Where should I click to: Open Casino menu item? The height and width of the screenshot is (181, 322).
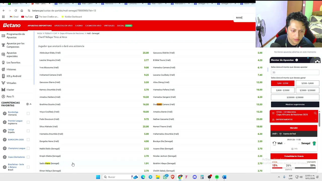(x=79, y=26)
